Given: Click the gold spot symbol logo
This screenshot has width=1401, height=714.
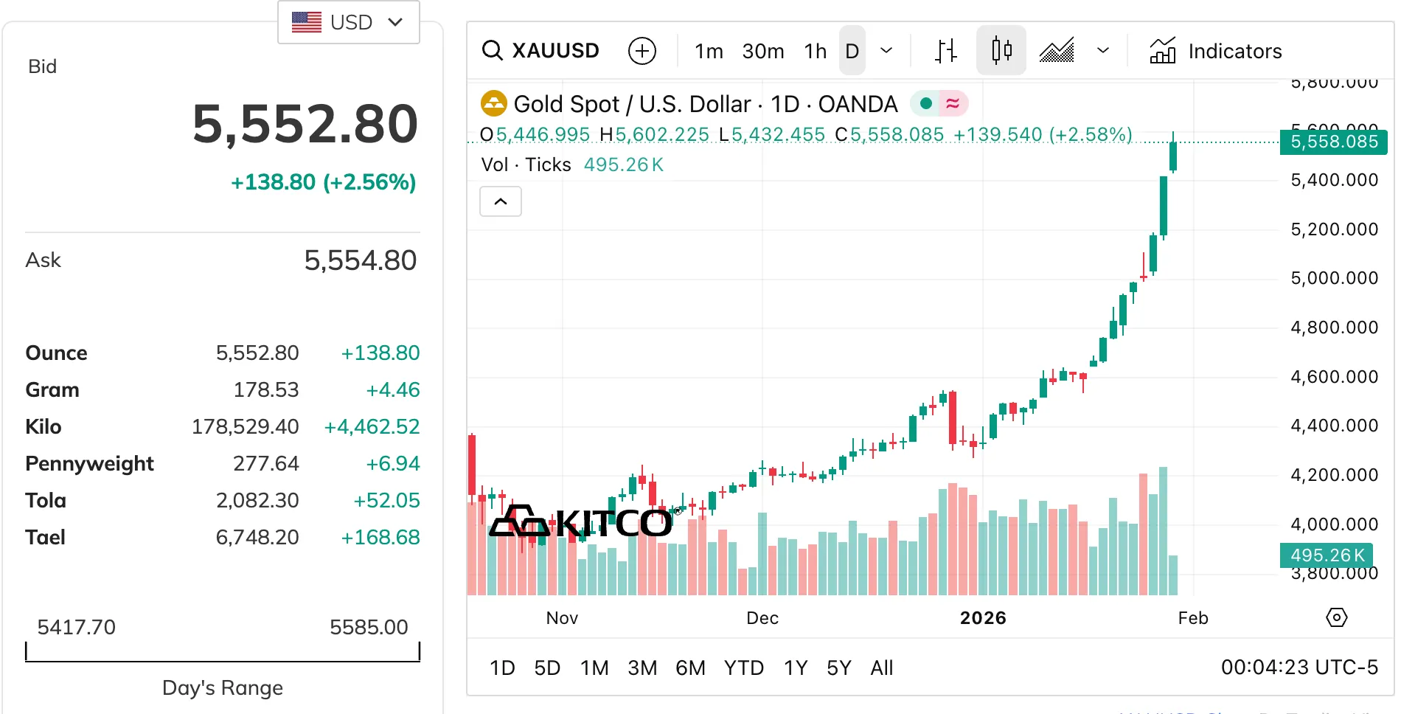Looking at the screenshot, I should point(493,104).
